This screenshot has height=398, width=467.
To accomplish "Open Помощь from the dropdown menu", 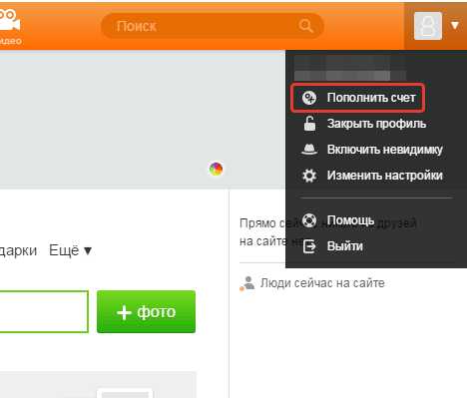I will tap(350, 220).
